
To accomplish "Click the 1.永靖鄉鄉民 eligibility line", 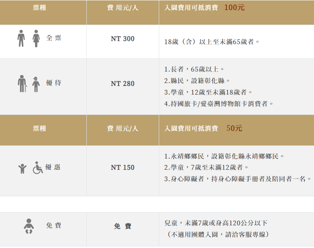I will [x=224, y=156].
